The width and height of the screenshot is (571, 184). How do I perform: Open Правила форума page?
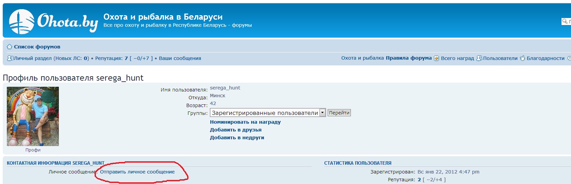(408, 58)
